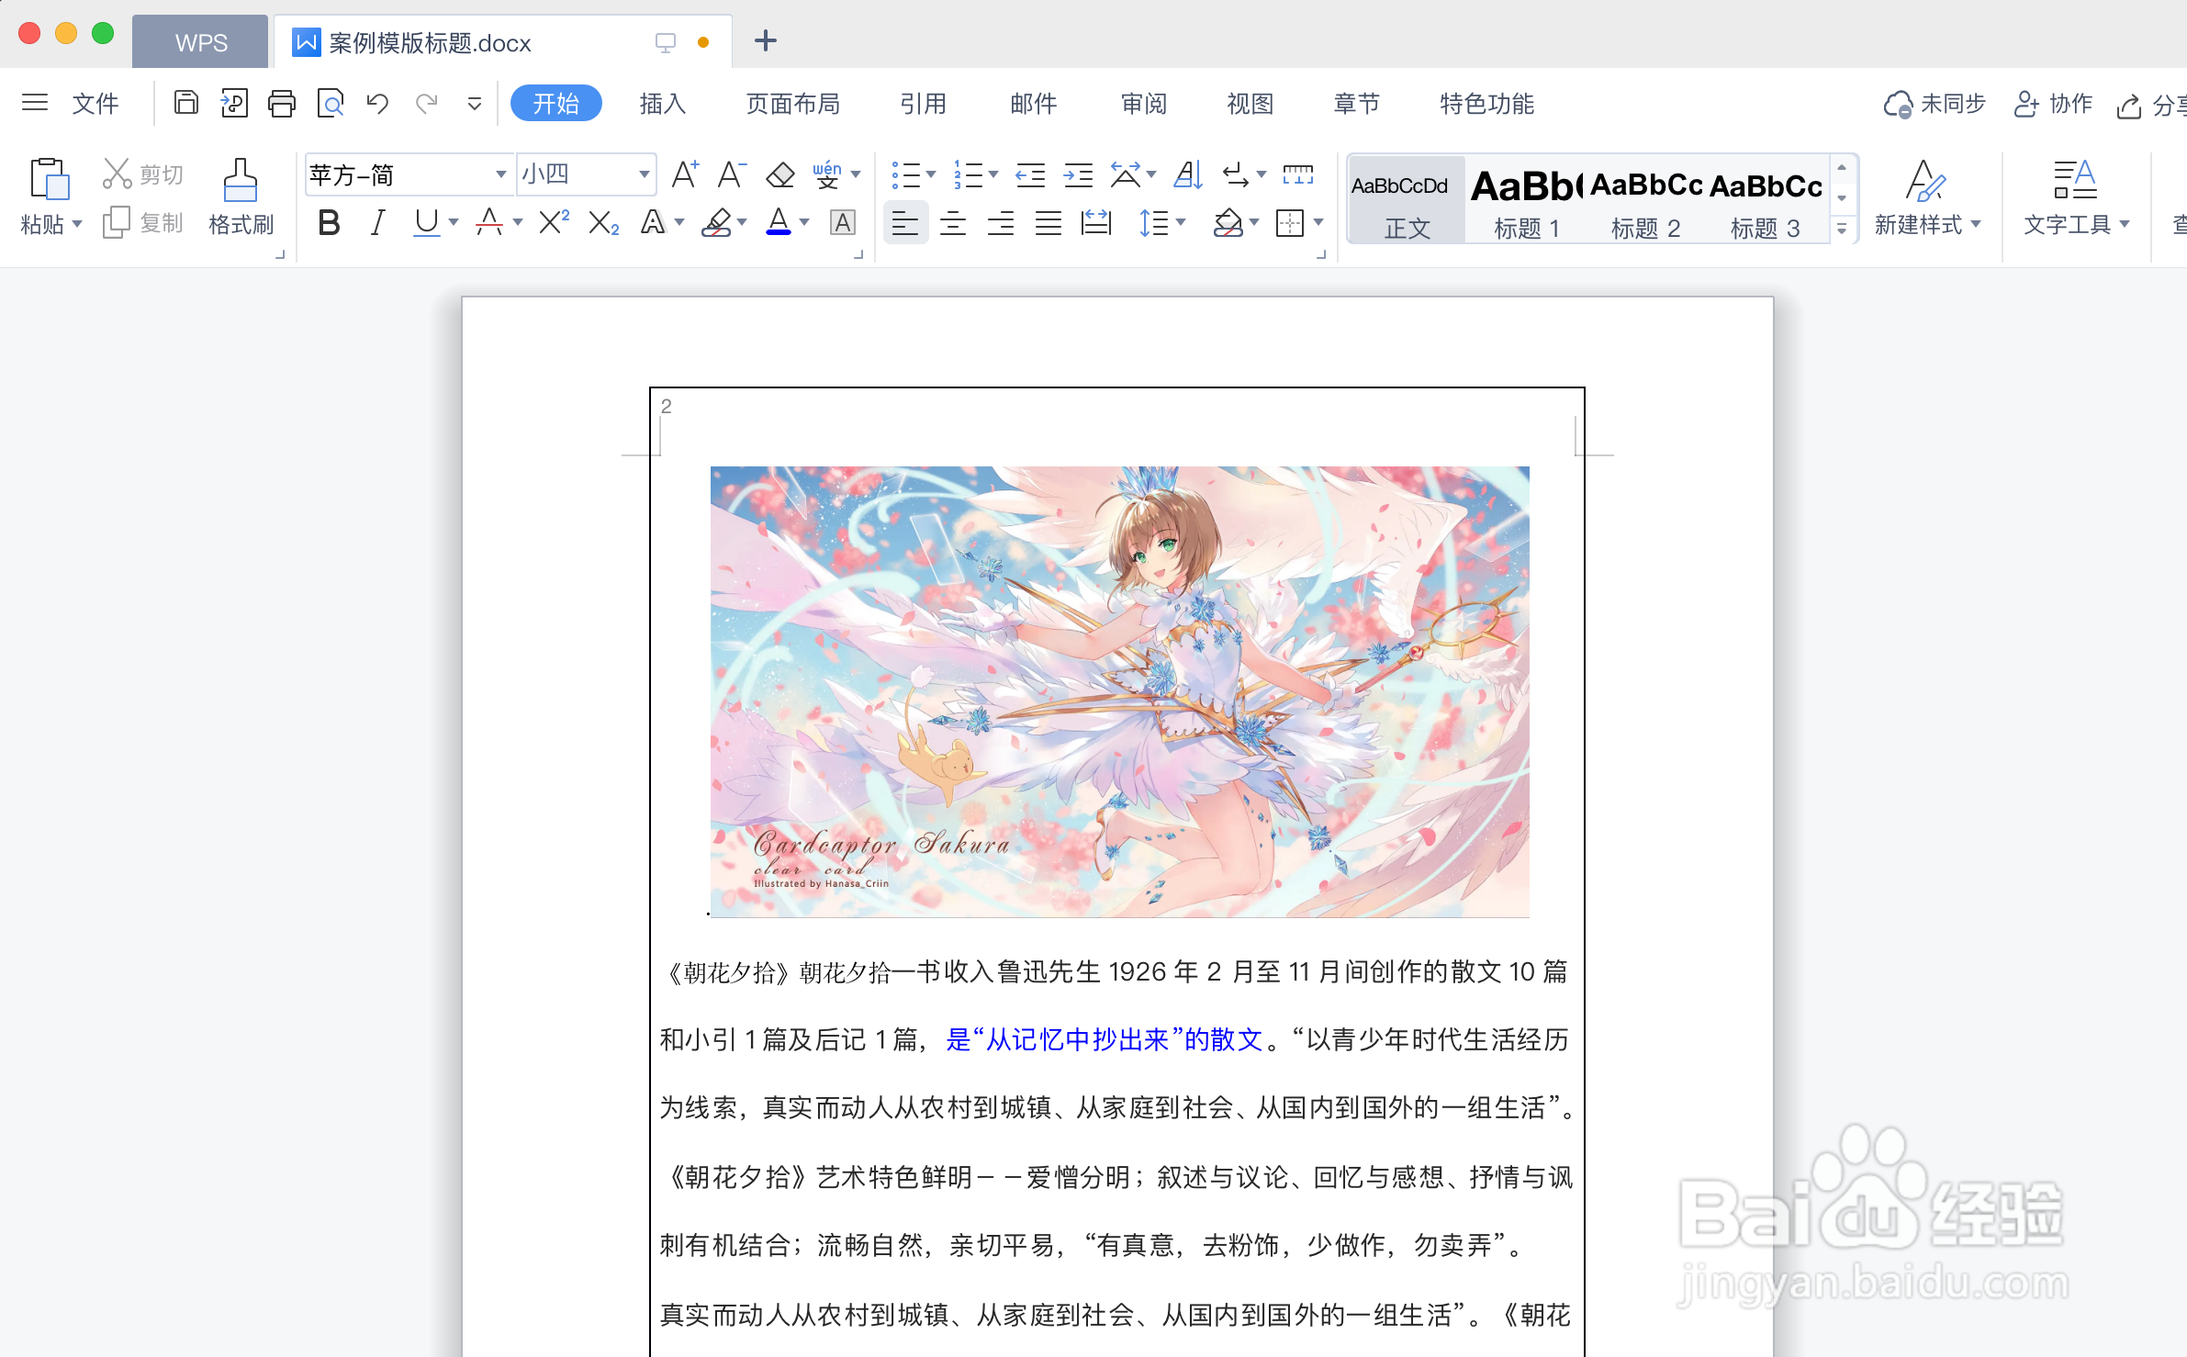Click the Save document icon

click(x=186, y=103)
